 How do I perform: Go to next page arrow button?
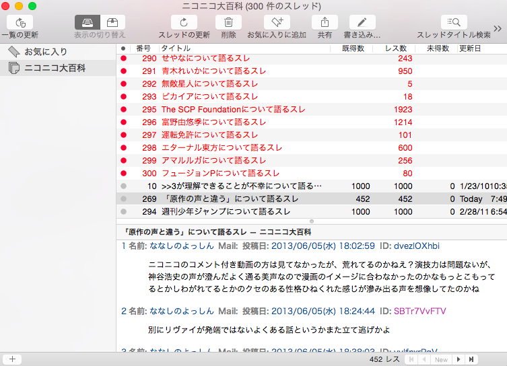click(459, 359)
